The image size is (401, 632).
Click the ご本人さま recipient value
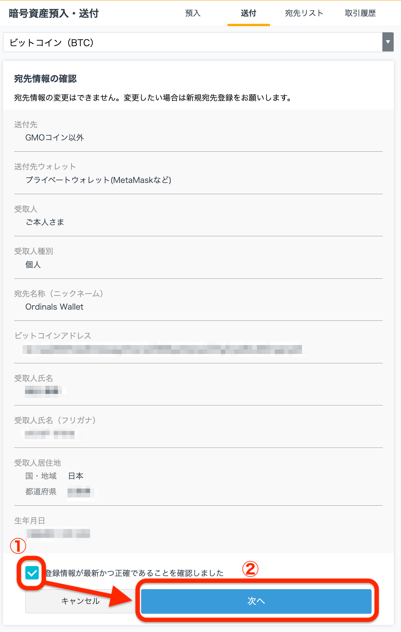[x=45, y=222]
